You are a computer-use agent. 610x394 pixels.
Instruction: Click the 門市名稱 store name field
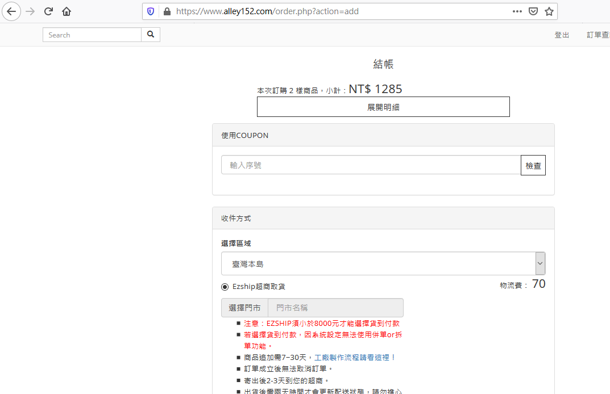pyautogui.click(x=336, y=308)
